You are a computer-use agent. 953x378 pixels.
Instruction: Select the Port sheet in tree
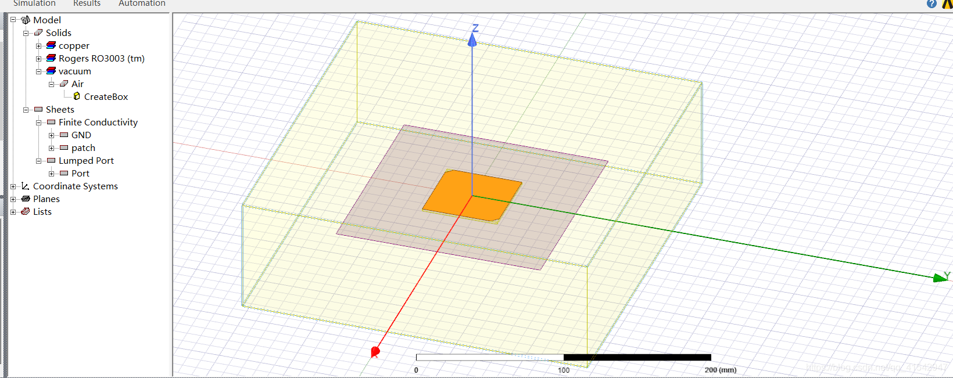pyautogui.click(x=80, y=173)
